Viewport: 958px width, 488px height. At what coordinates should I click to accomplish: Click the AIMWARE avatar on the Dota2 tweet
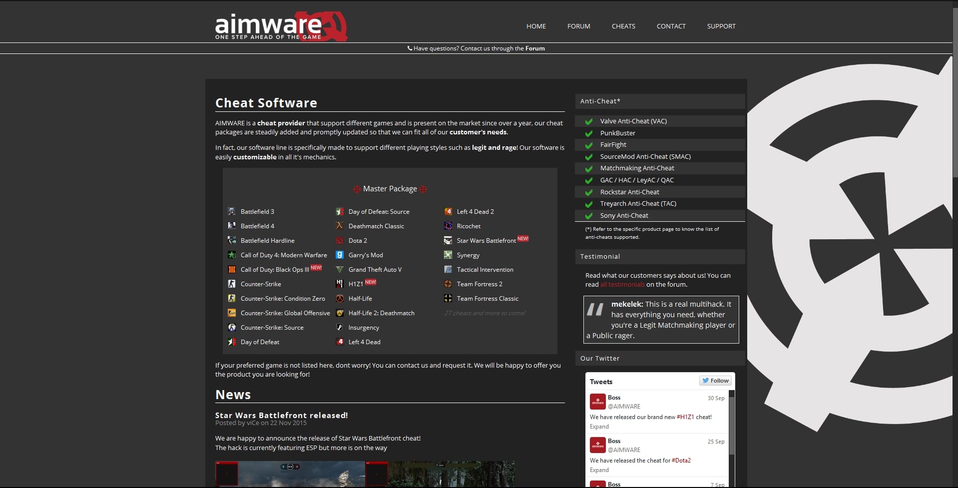(598, 445)
